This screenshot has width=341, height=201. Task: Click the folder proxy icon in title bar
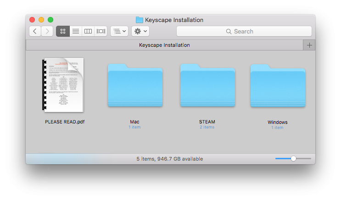(140, 20)
